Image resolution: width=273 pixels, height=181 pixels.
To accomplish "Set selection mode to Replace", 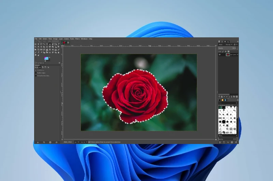I will click(40, 67).
